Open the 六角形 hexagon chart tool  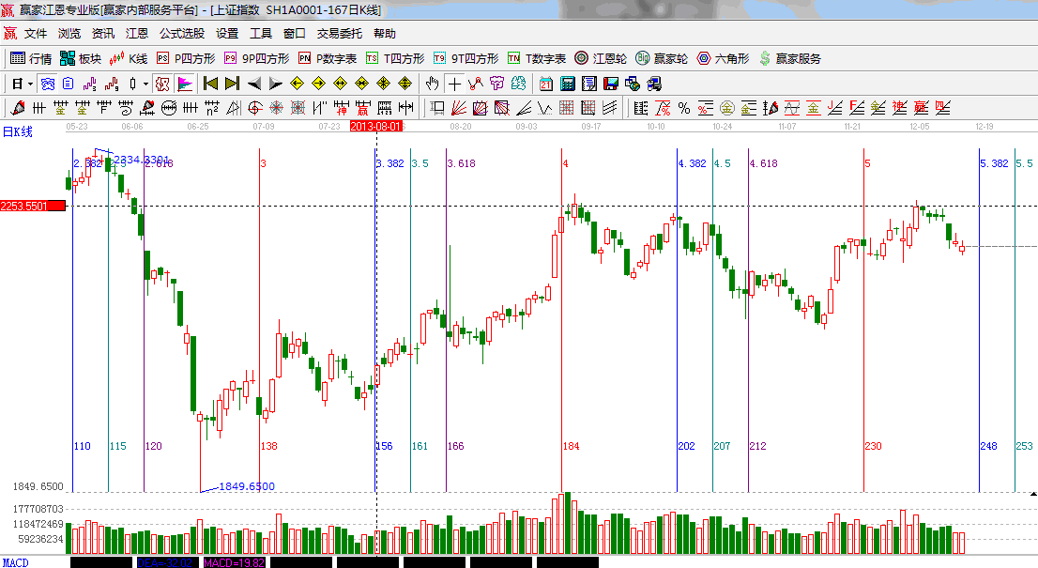tap(723, 58)
